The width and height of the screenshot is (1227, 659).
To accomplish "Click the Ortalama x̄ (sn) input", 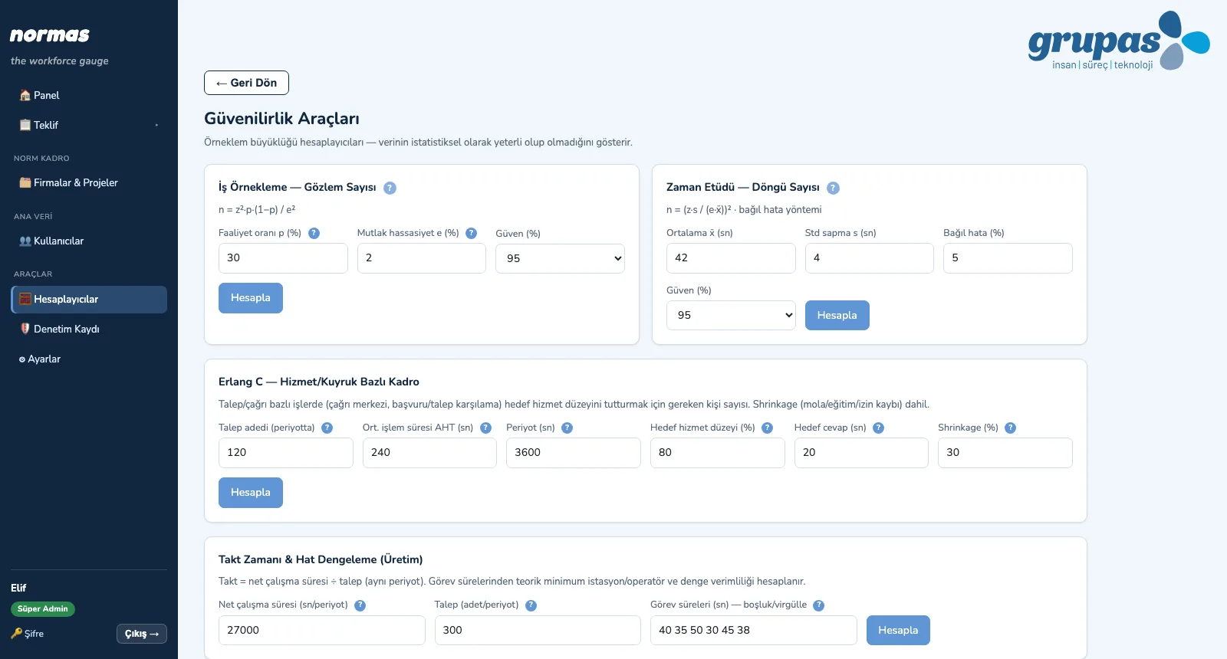I will [x=731, y=258].
